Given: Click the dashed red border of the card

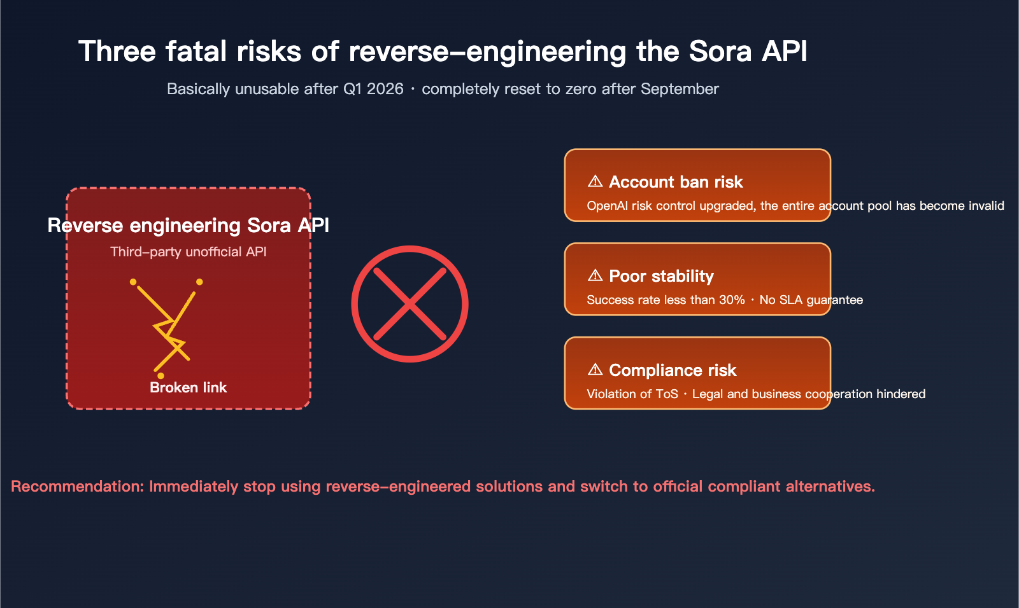Looking at the screenshot, I should coord(188,188).
